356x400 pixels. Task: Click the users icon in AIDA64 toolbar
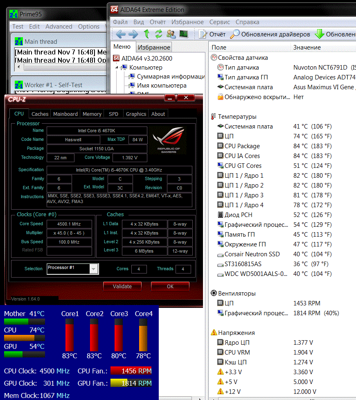coord(171,34)
